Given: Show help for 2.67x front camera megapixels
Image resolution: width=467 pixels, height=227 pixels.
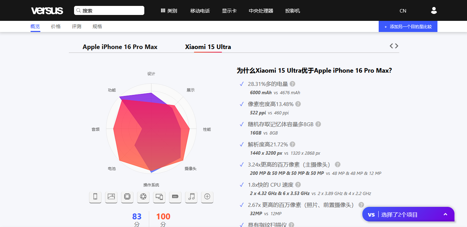Looking at the screenshot, I should point(361,205).
